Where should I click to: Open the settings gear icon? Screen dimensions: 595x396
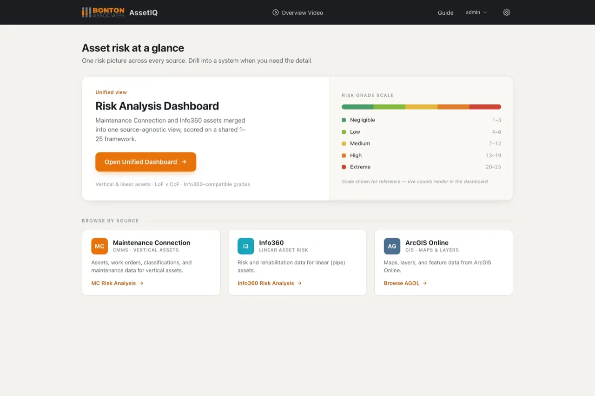click(507, 13)
